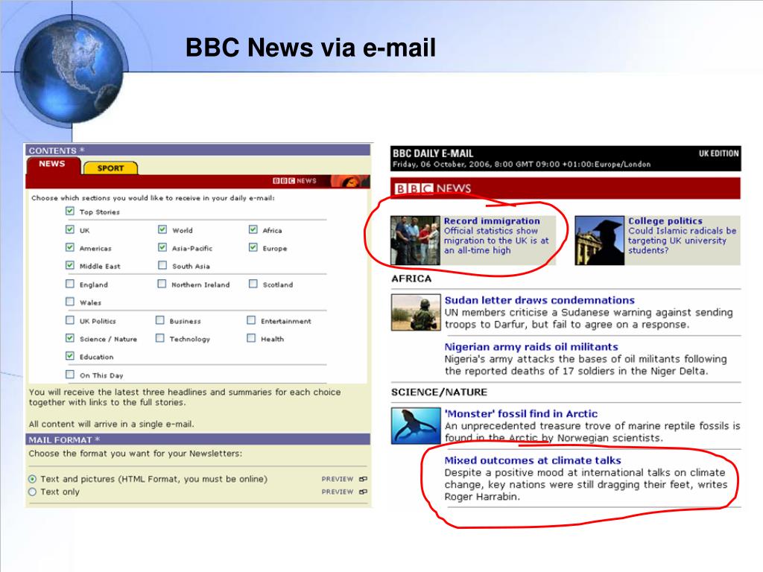763x572 pixels.
Task: Open PREVIEW link for HTML format
Action: [x=338, y=479]
